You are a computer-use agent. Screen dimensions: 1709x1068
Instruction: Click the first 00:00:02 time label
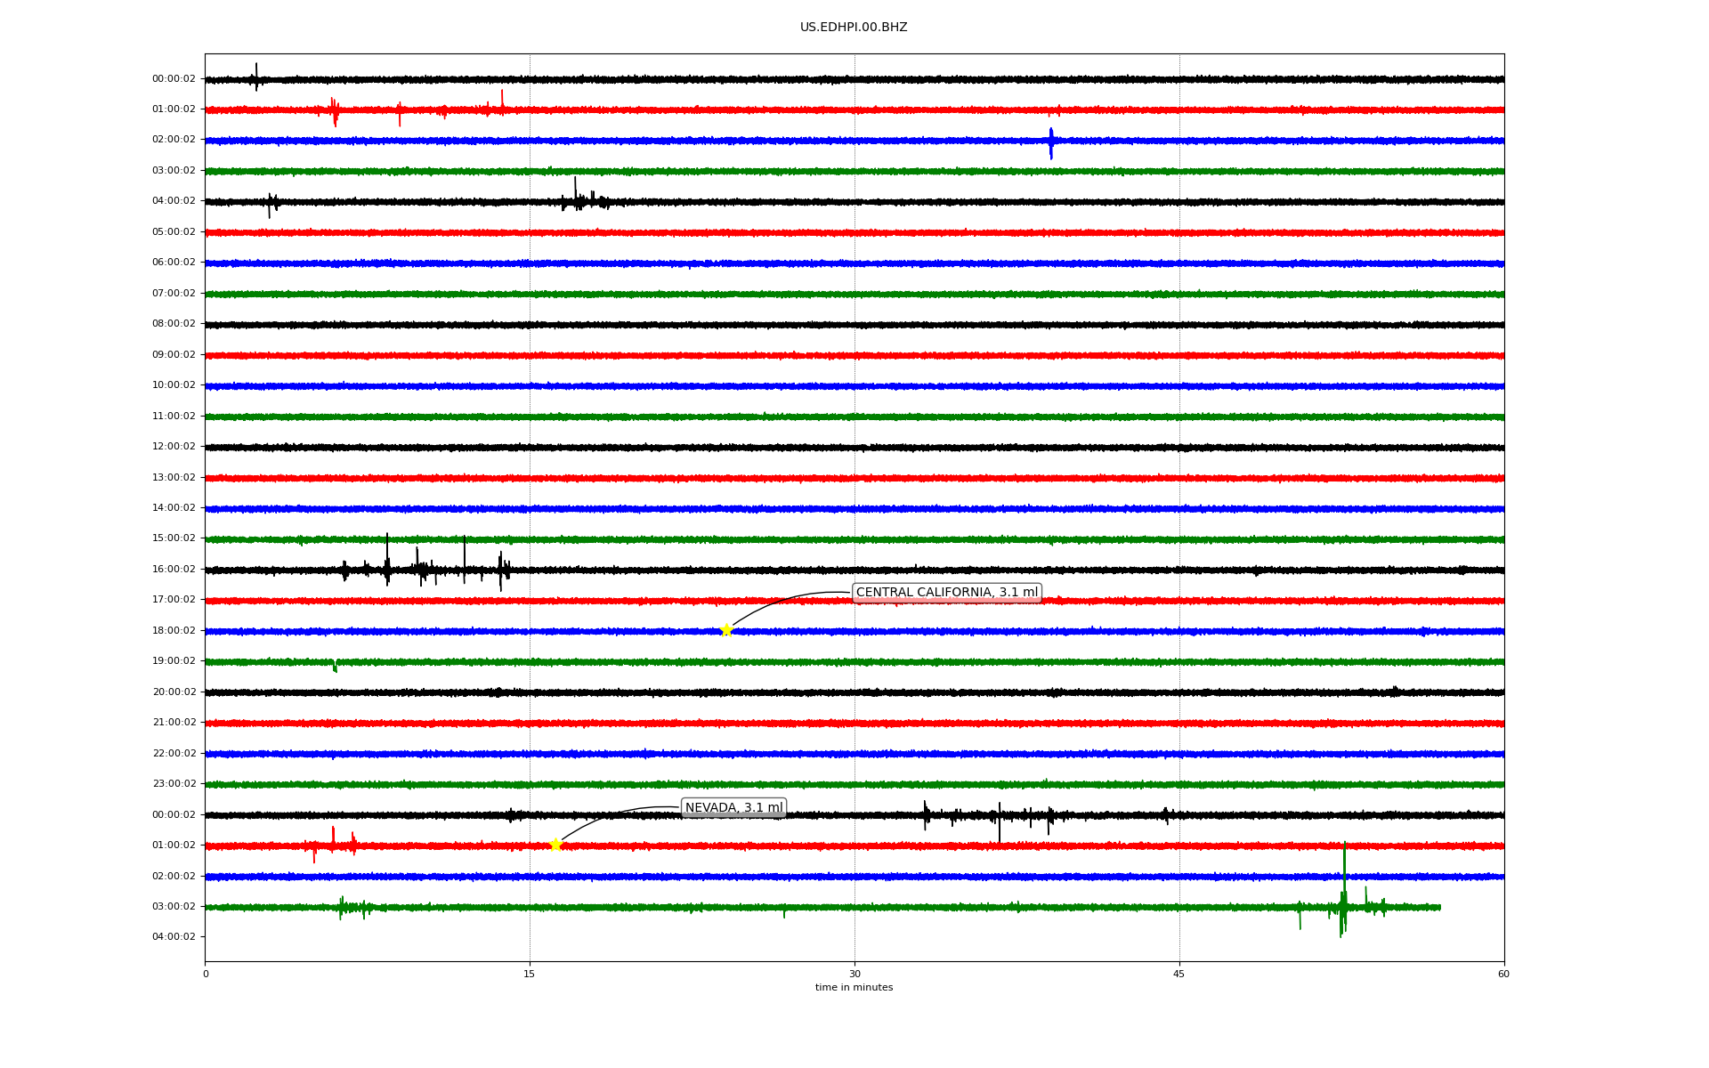174,79
